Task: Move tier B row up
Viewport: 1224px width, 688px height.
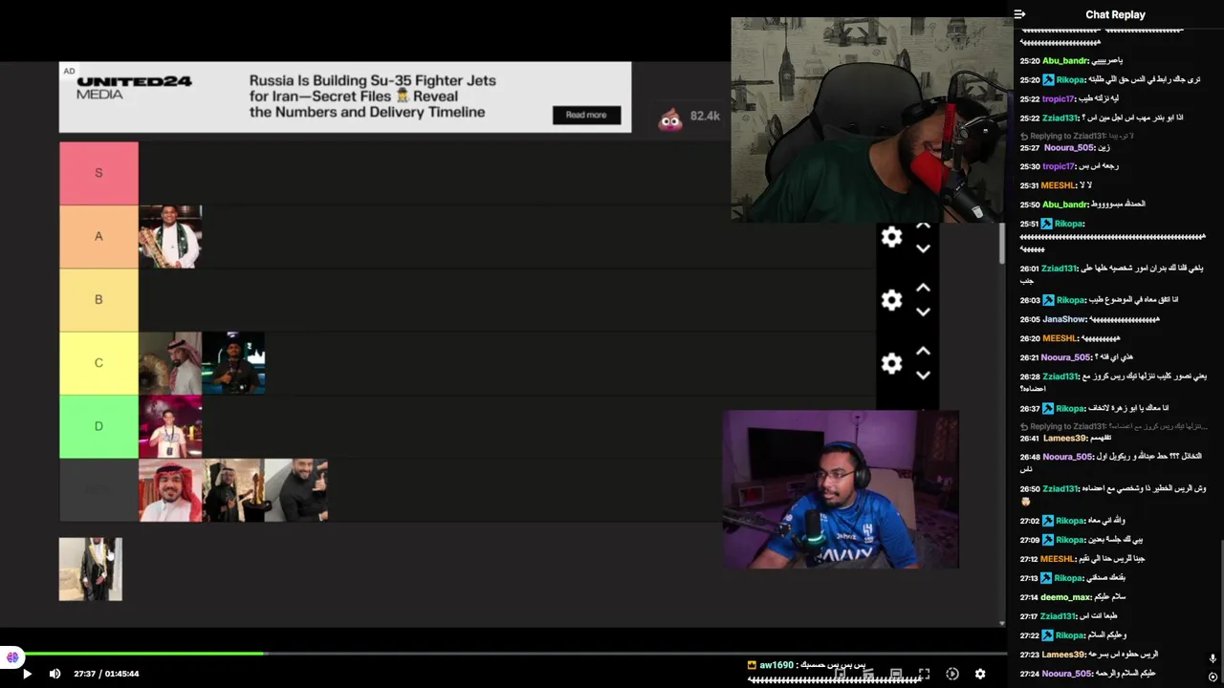Action: [923, 288]
